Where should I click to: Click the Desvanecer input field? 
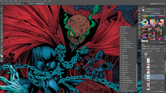pos(24,4)
